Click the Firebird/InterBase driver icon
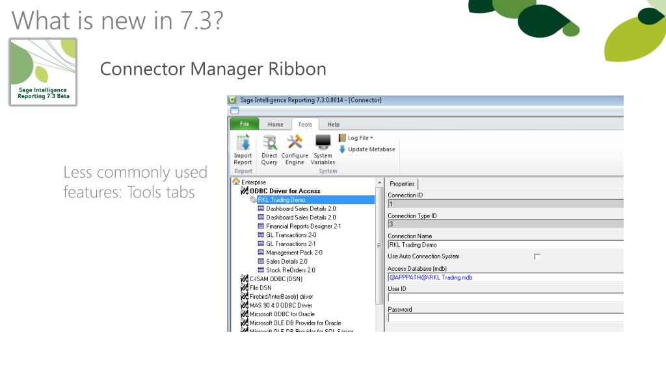This screenshot has height=374, width=666. [245, 296]
